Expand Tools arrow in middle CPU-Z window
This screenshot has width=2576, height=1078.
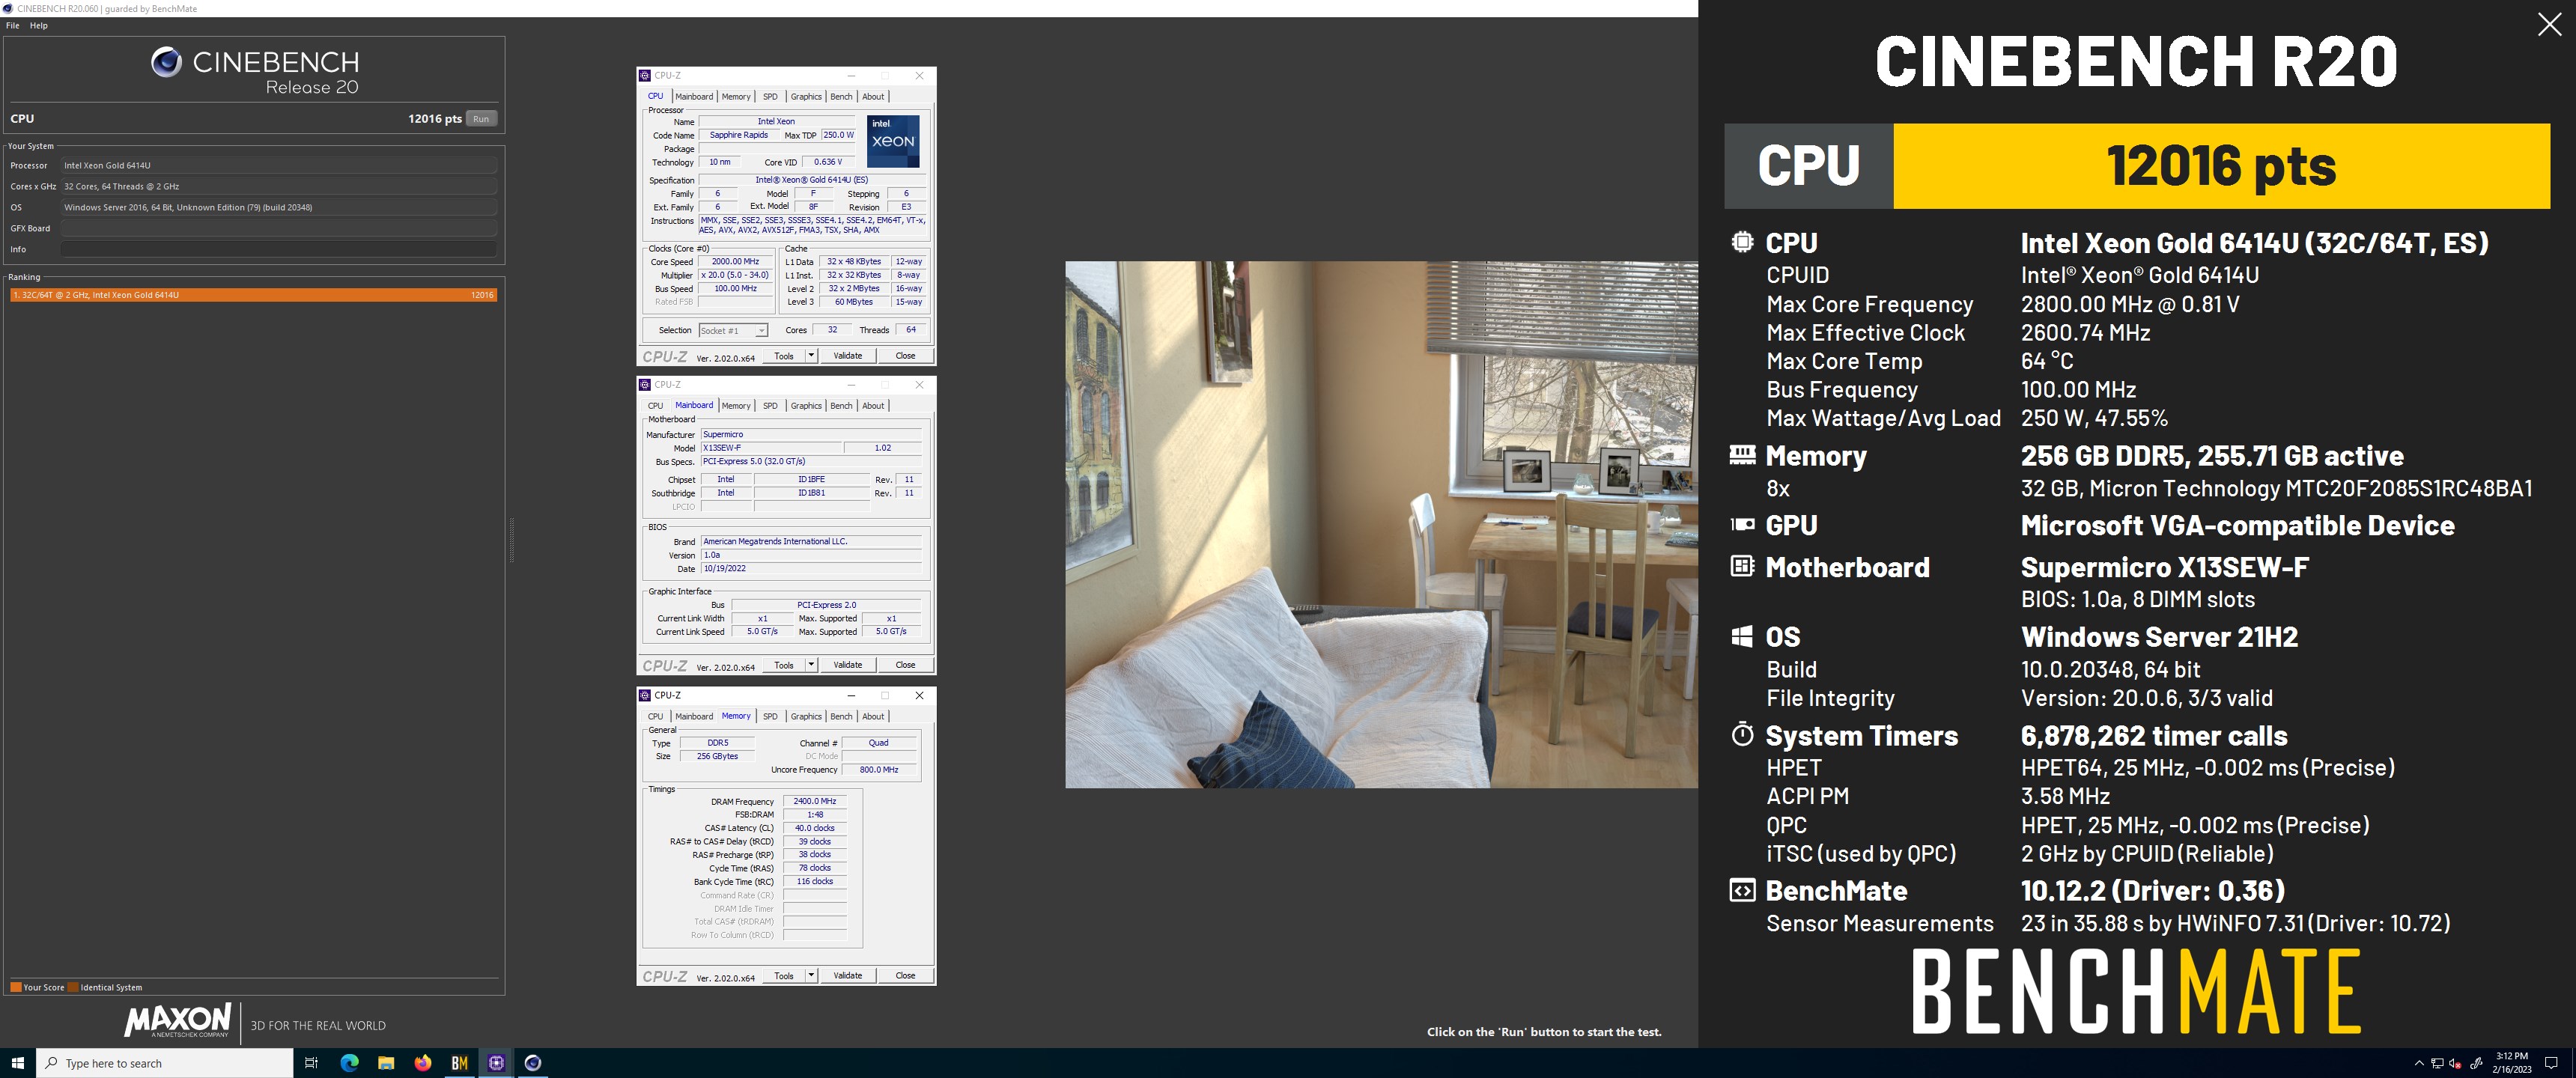coord(811,665)
